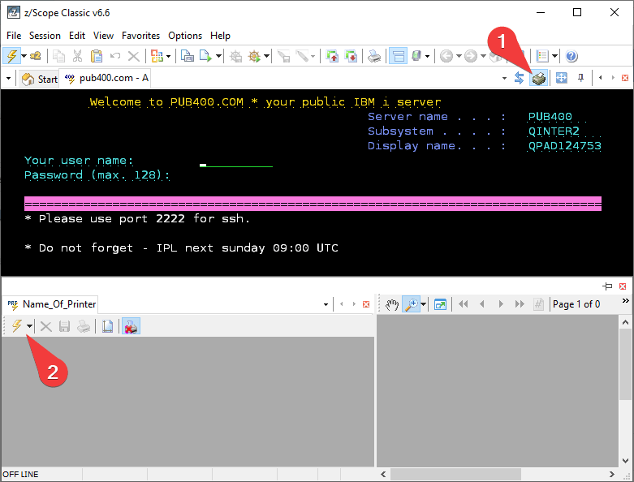The image size is (634, 482).
Task: Open the Help menu
Action: [x=220, y=36]
